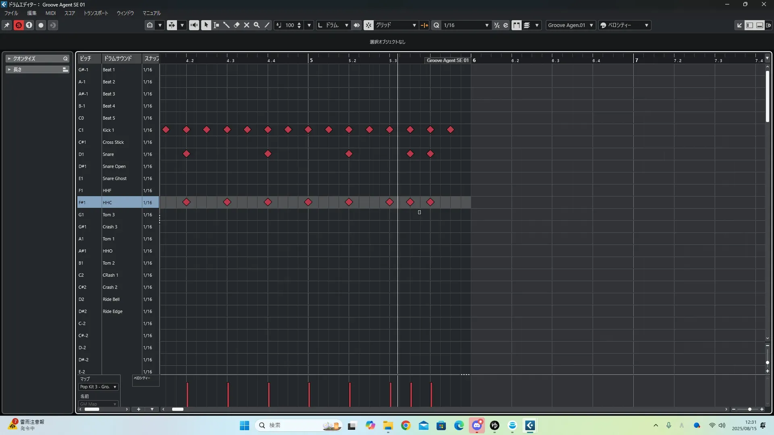The width and height of the screenshot is (774, 435).
Task: Click the ドラムサウンド column header
Action: coord(118,58)
